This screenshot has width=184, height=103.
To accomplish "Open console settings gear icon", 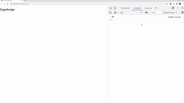I will 182,13.
